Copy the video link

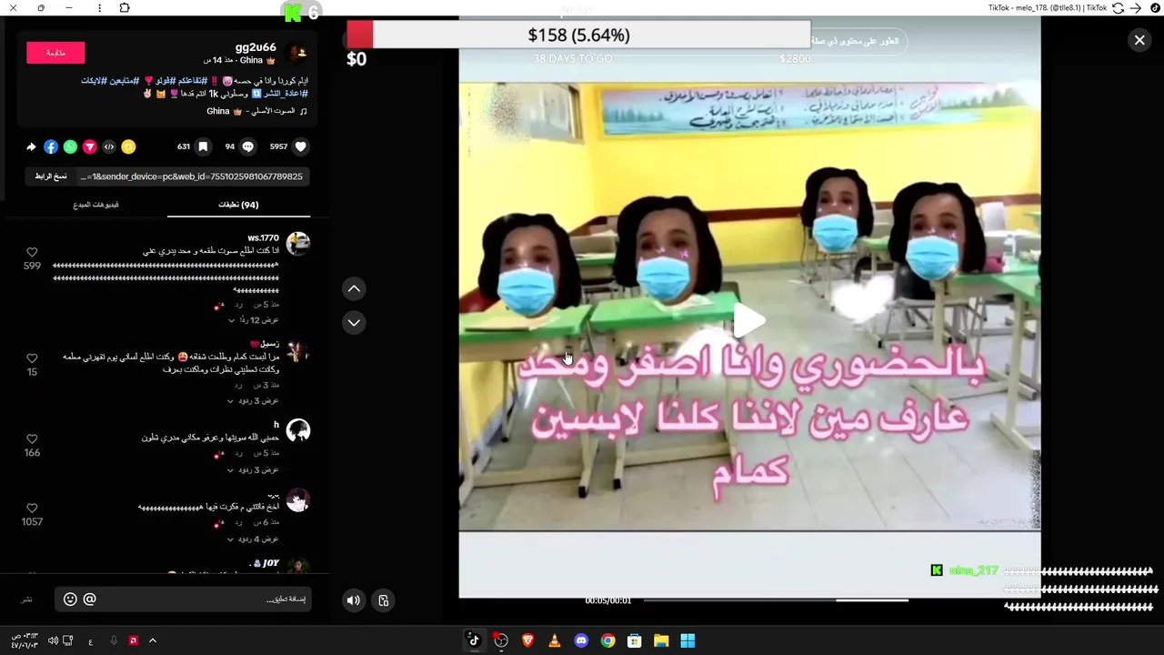(51, 176)
